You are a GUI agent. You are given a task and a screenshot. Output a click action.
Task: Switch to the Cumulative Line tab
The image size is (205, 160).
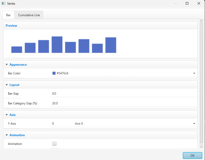(x=29, y=15)
